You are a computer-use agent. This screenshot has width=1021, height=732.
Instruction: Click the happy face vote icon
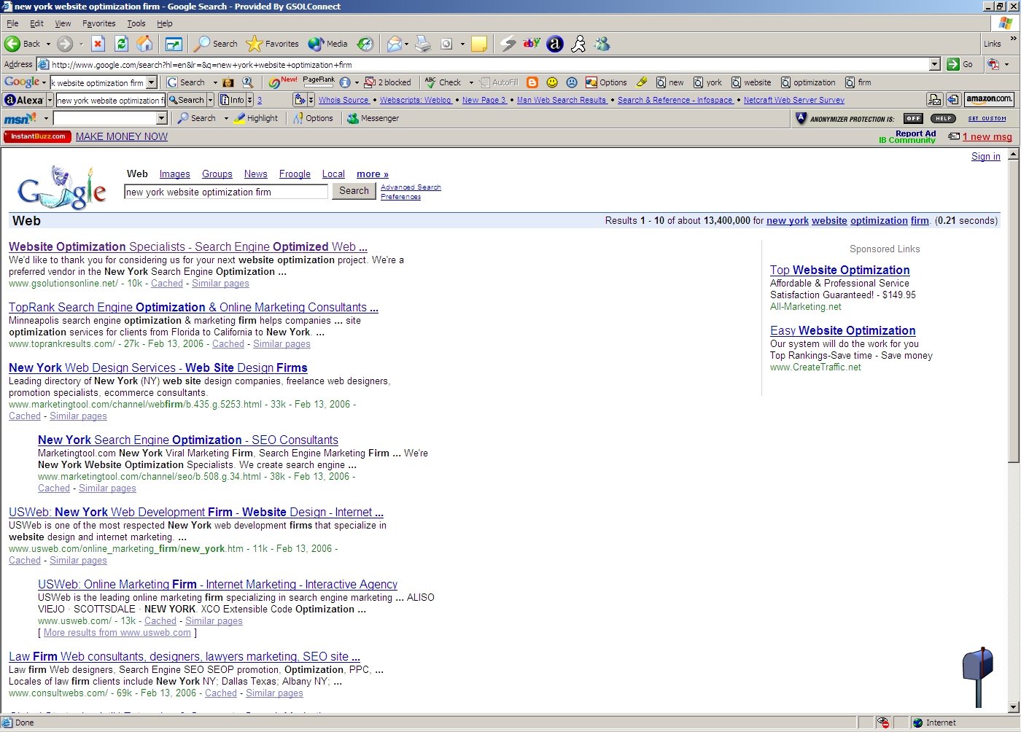[552, 82]
